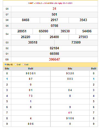Click the G4 number 39530
99x128 pixels.
click(x=65, y=31)
